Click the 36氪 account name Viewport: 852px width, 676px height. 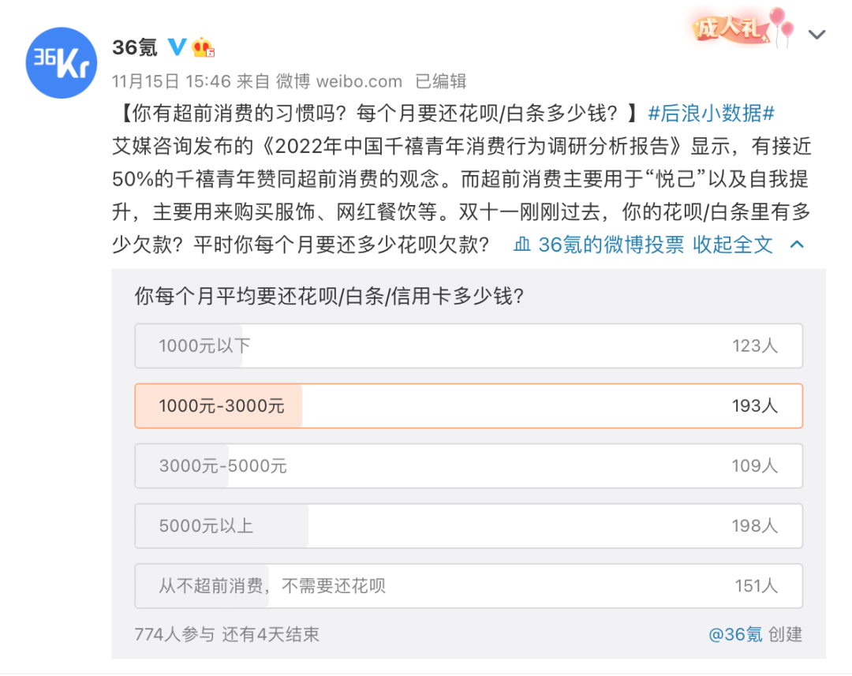point(135,47)
